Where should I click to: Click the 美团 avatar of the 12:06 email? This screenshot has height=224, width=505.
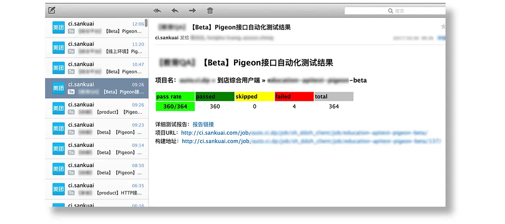point(58,27)
